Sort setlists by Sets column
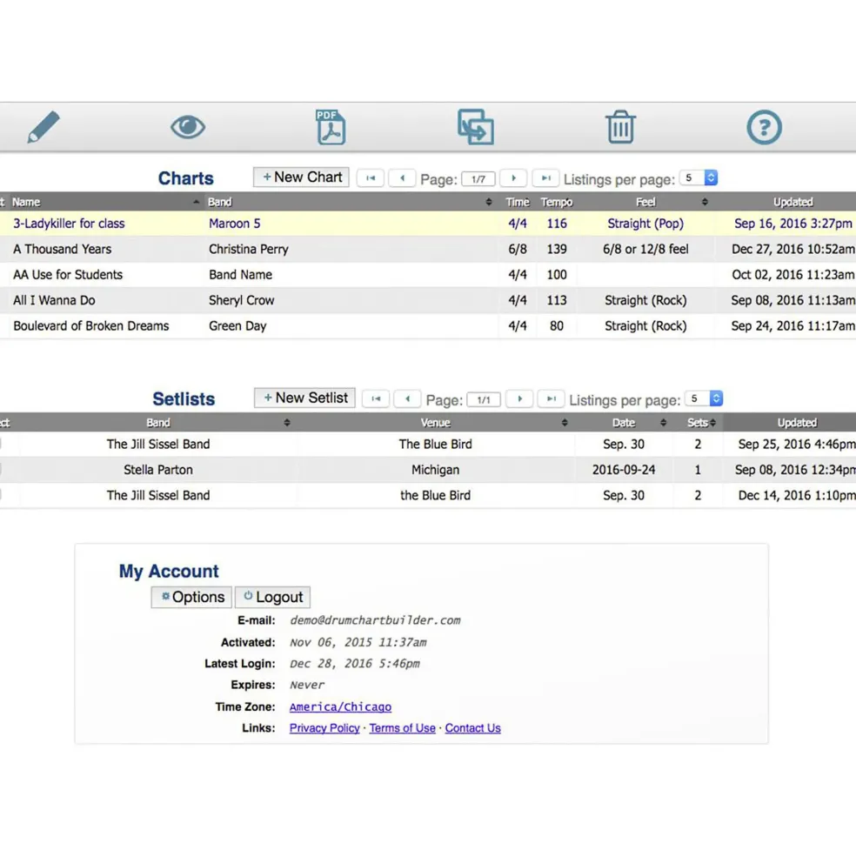The width and height of the screenshot is (856, 857). pos(698,423)
